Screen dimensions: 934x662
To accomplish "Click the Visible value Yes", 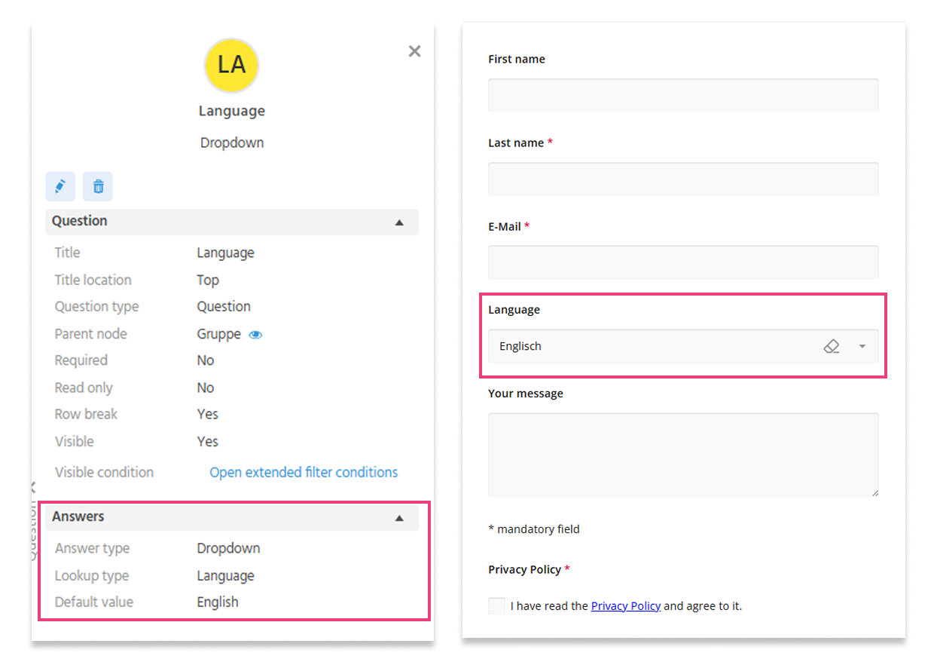I will click(208, 442).
